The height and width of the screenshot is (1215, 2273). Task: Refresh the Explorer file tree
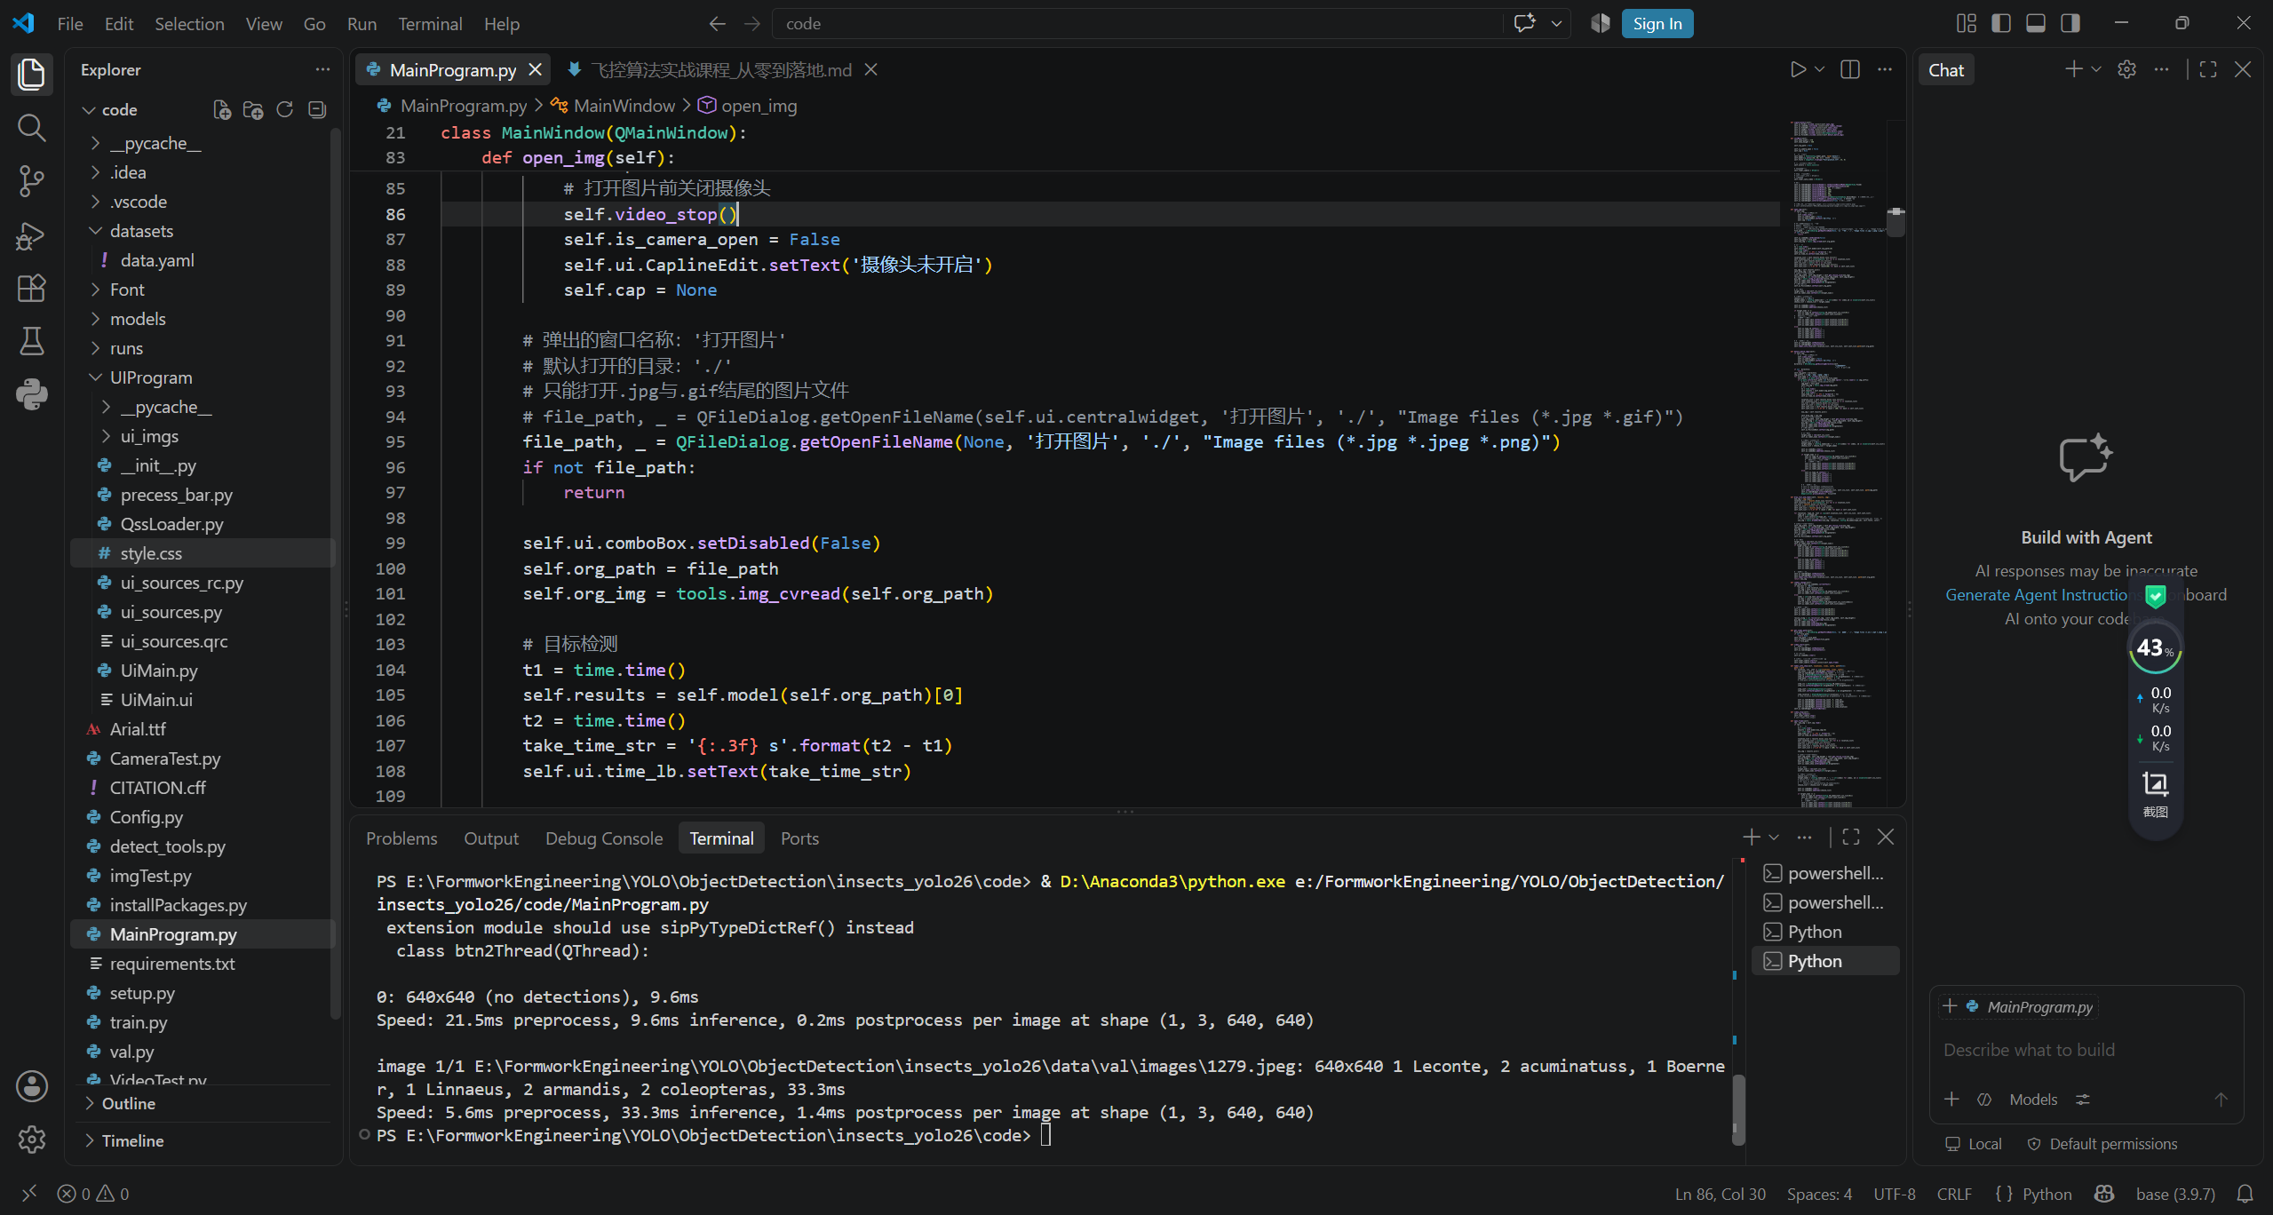pos(285,109)
